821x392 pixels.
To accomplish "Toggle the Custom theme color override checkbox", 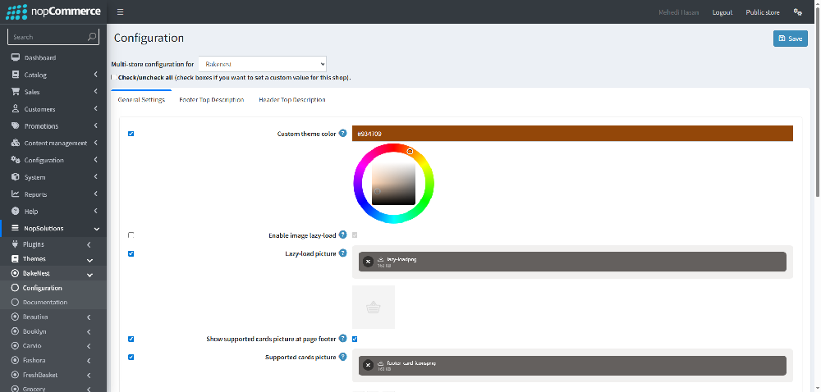I will pos(131,134).
